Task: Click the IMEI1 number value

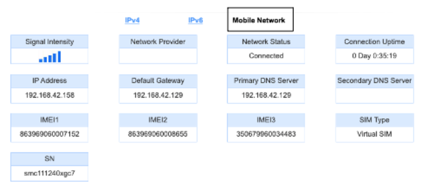Action: click(49, 134)
